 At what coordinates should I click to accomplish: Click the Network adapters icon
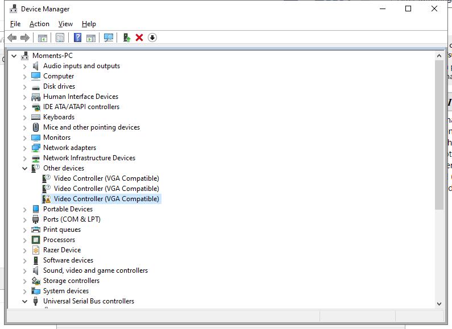click(36, 148)
